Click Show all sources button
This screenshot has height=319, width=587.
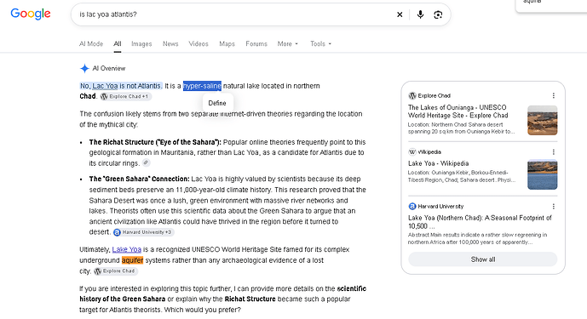click(x=483, y=259)
